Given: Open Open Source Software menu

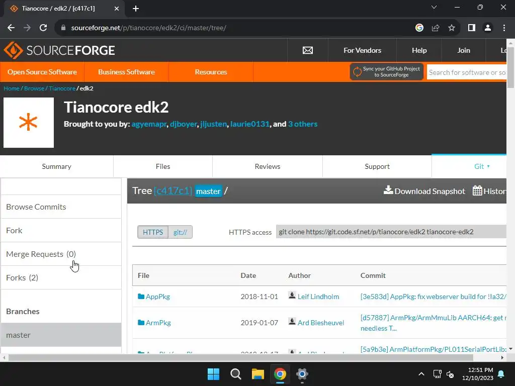Looking at the screenshot, I should [42, 72].
